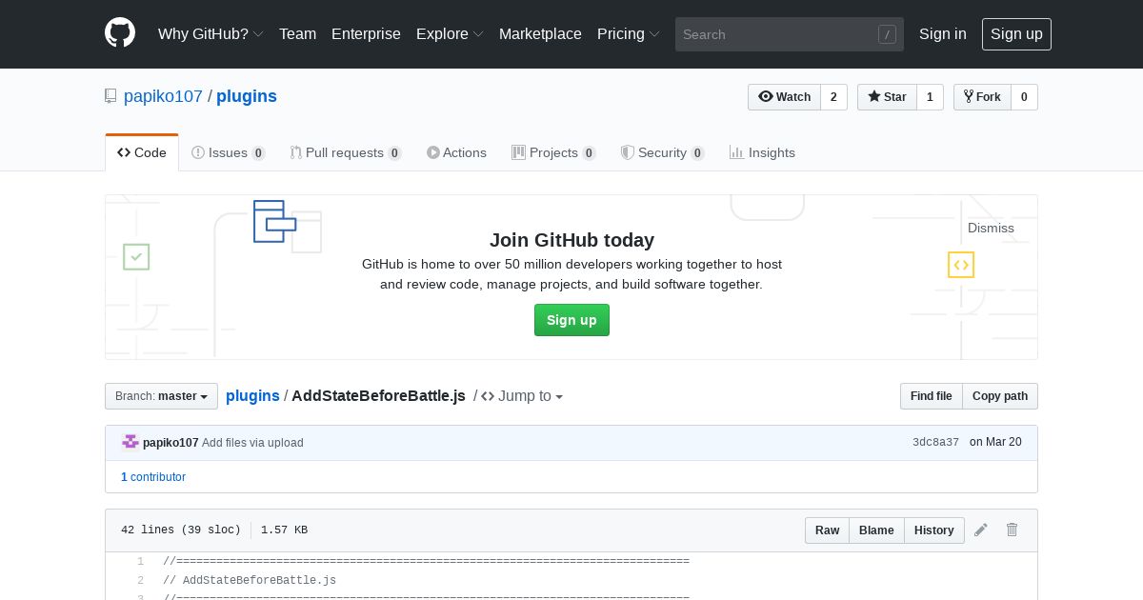Screen dimensions: 1143x600
Task: Open the Branch: master selector
Action: (161, 396)
